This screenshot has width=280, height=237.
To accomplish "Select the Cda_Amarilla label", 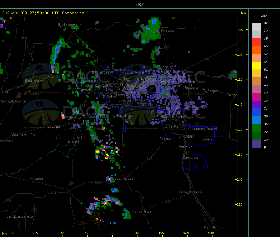I will (23, 135).
